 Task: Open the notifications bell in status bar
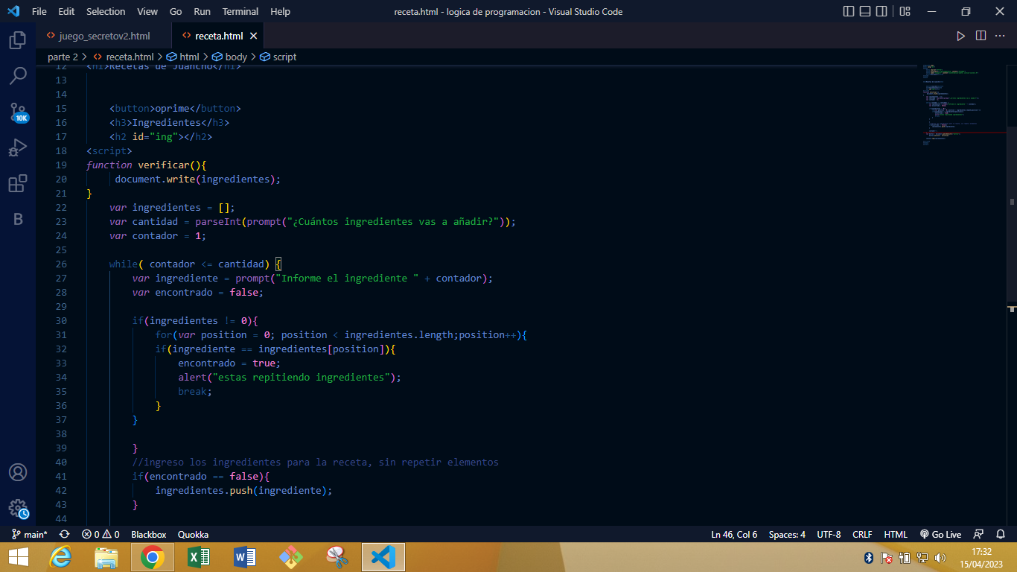pyautogui.click(x=1001, y=534)
